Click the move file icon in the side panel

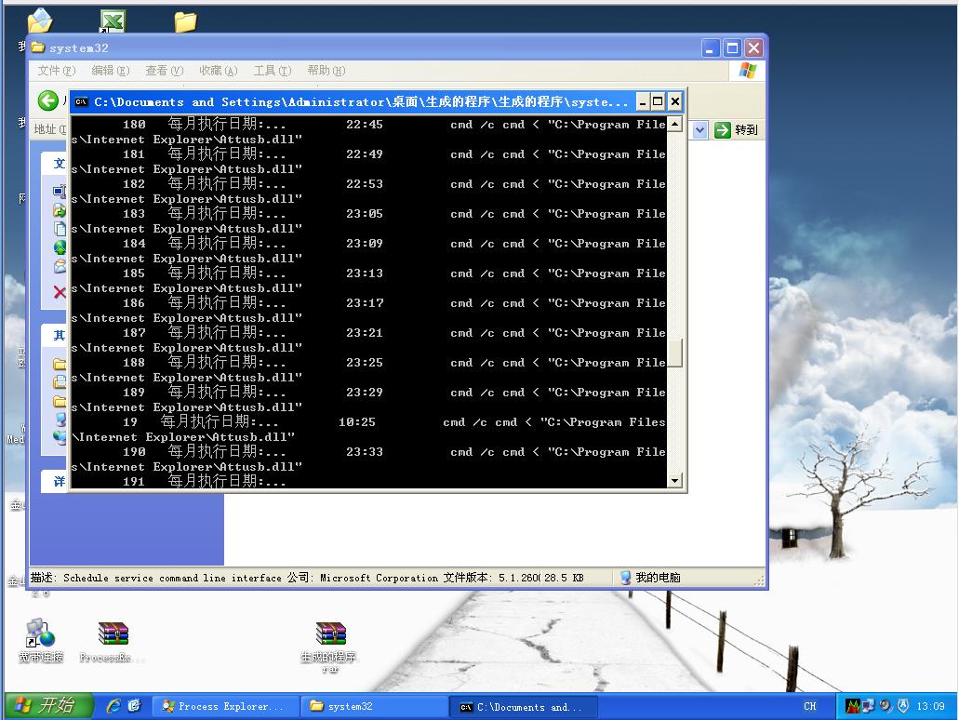(60, 210)
